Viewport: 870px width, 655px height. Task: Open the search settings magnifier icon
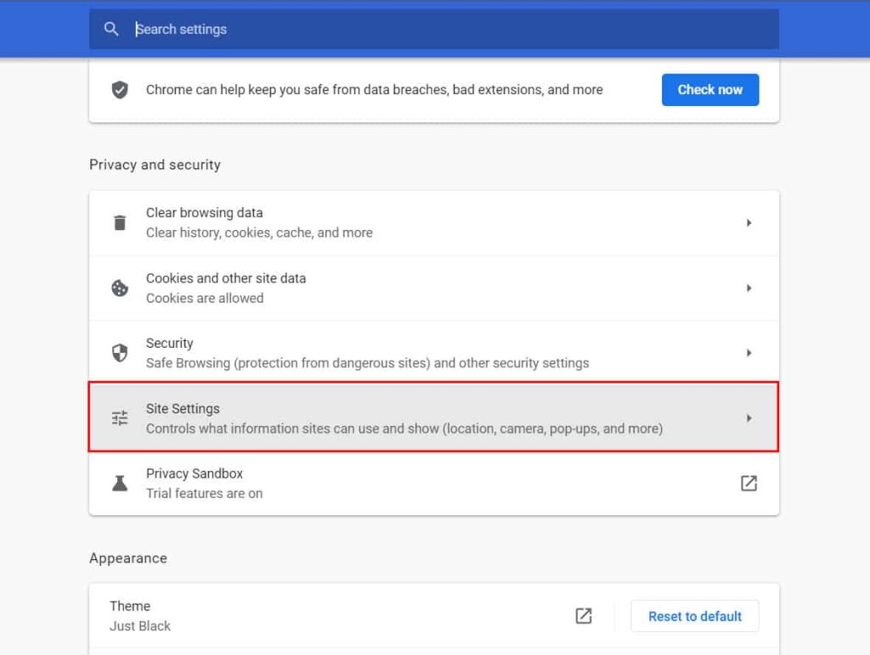(x=111, y=28)
